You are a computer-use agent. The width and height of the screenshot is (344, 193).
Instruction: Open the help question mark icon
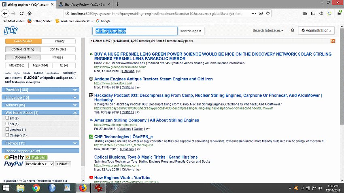[x=293, y=30]
